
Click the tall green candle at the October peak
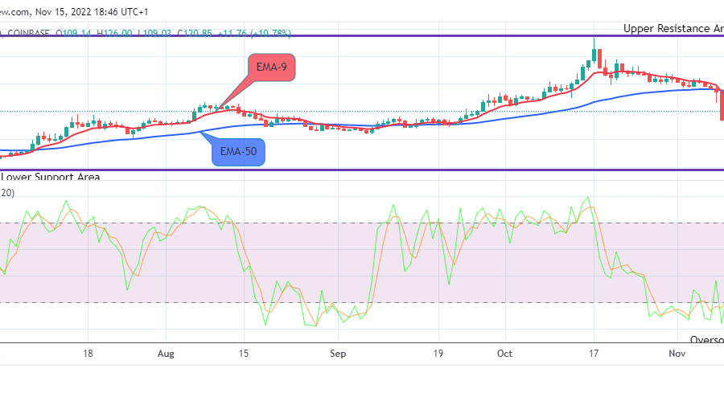point(594,50)
